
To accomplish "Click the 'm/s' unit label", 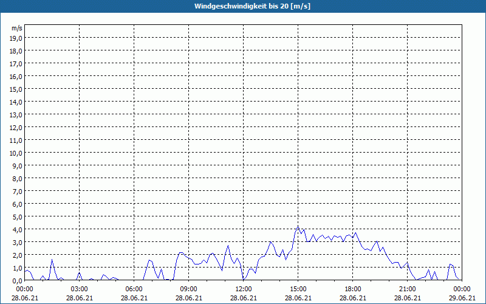I will pyautogui.click(x=17, y=29).
